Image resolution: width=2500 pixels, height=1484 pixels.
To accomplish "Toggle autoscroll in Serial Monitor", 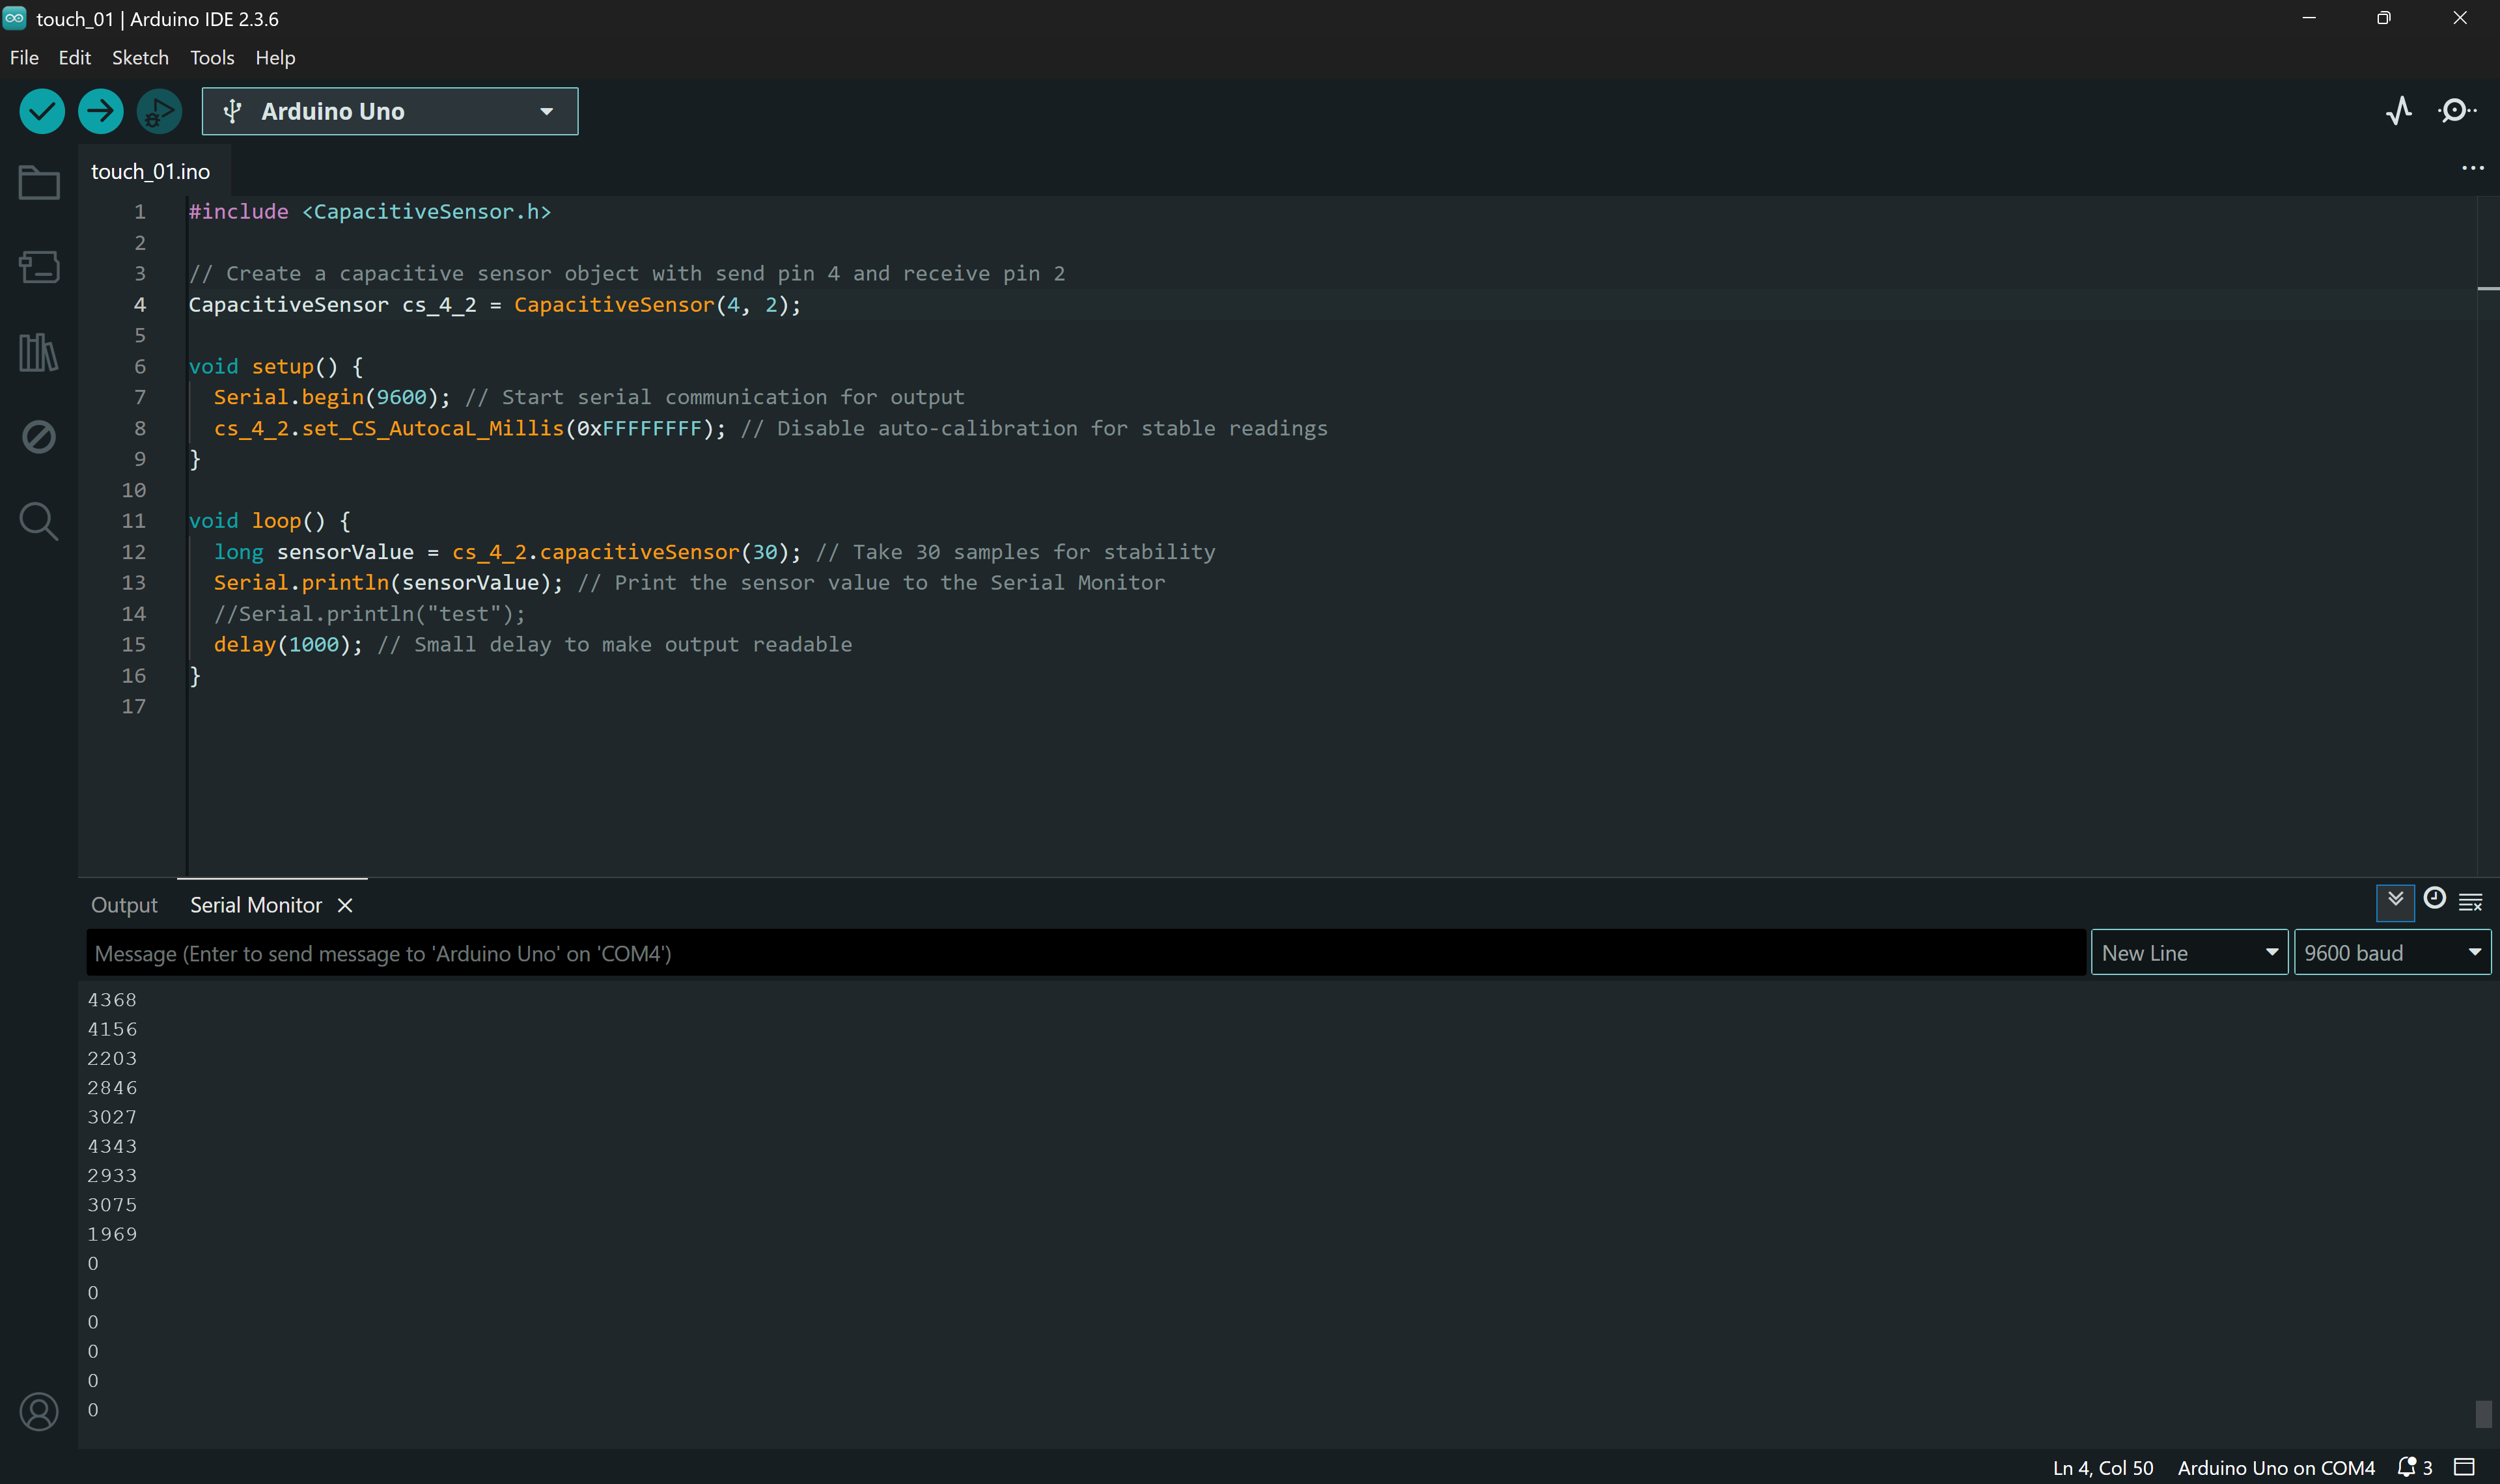I will [2395, 901].
